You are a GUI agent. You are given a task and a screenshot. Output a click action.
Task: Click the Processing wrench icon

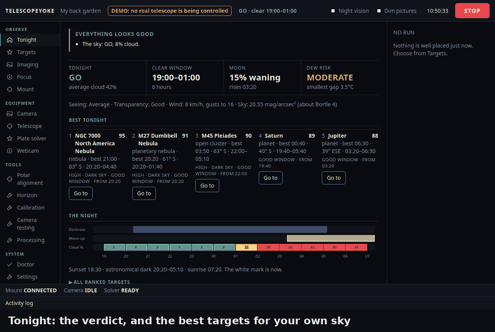click(10, 240)
